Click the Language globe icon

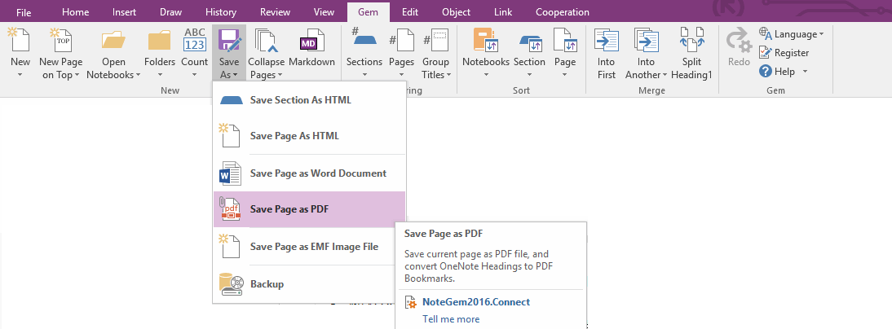[765, 34]
